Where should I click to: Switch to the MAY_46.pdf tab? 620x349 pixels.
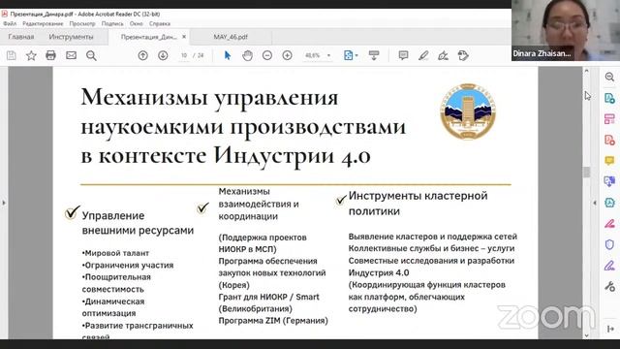click(231, 37)
